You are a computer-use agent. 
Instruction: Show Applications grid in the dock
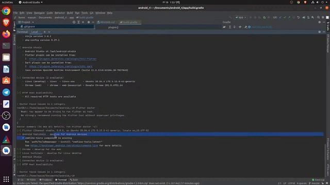tap(6, 179)
